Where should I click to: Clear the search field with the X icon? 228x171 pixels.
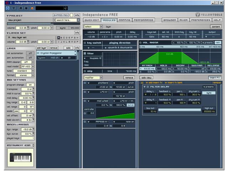pyautogui.click(x=78, y=20)
